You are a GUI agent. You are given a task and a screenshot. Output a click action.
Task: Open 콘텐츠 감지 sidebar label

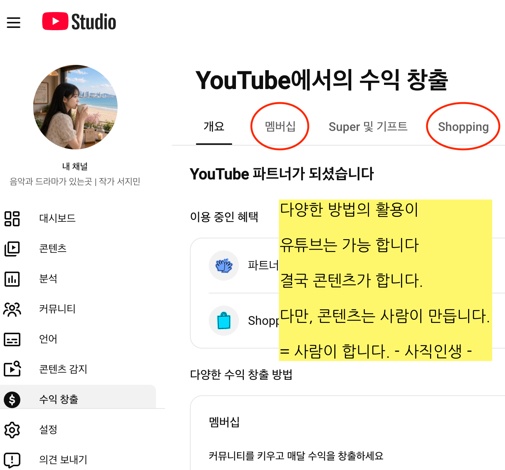pyautogui.click(x=63, y=369)
